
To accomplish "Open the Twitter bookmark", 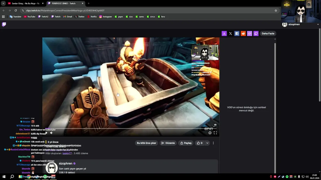I will [79, 17].
